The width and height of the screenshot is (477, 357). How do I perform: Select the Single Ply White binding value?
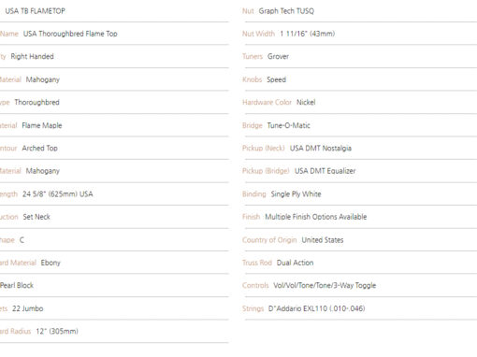click(x=296, y=194)
